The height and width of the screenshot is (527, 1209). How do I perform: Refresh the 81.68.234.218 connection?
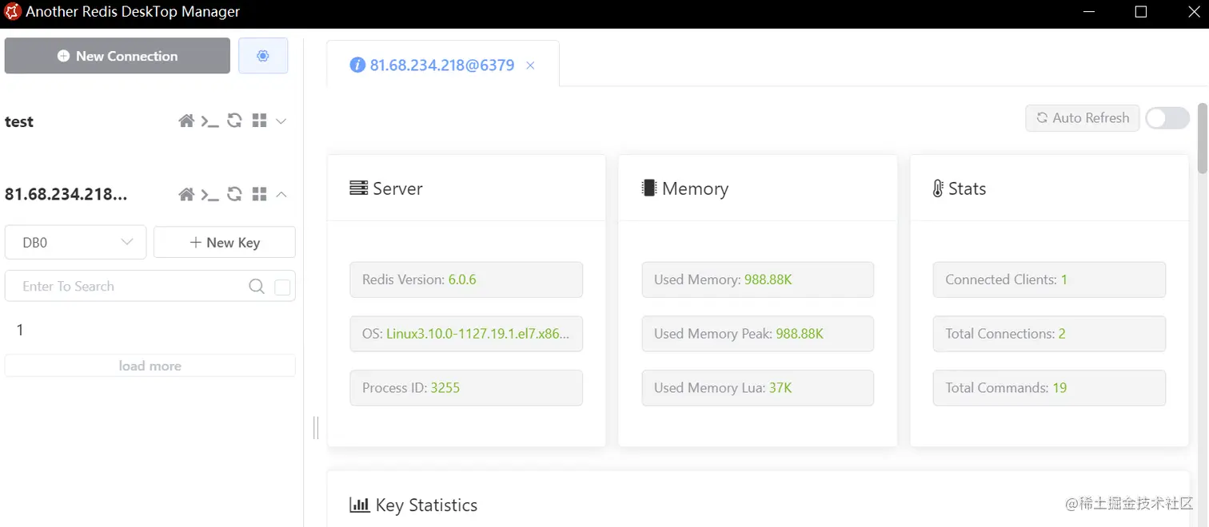click(234, 195)
